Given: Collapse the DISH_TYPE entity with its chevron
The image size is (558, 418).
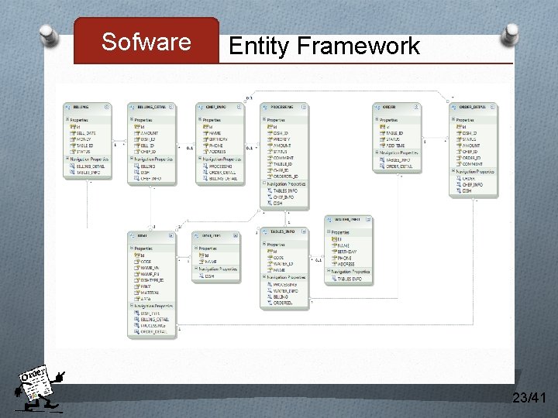Looking at the screenshot, I should 236,235.
